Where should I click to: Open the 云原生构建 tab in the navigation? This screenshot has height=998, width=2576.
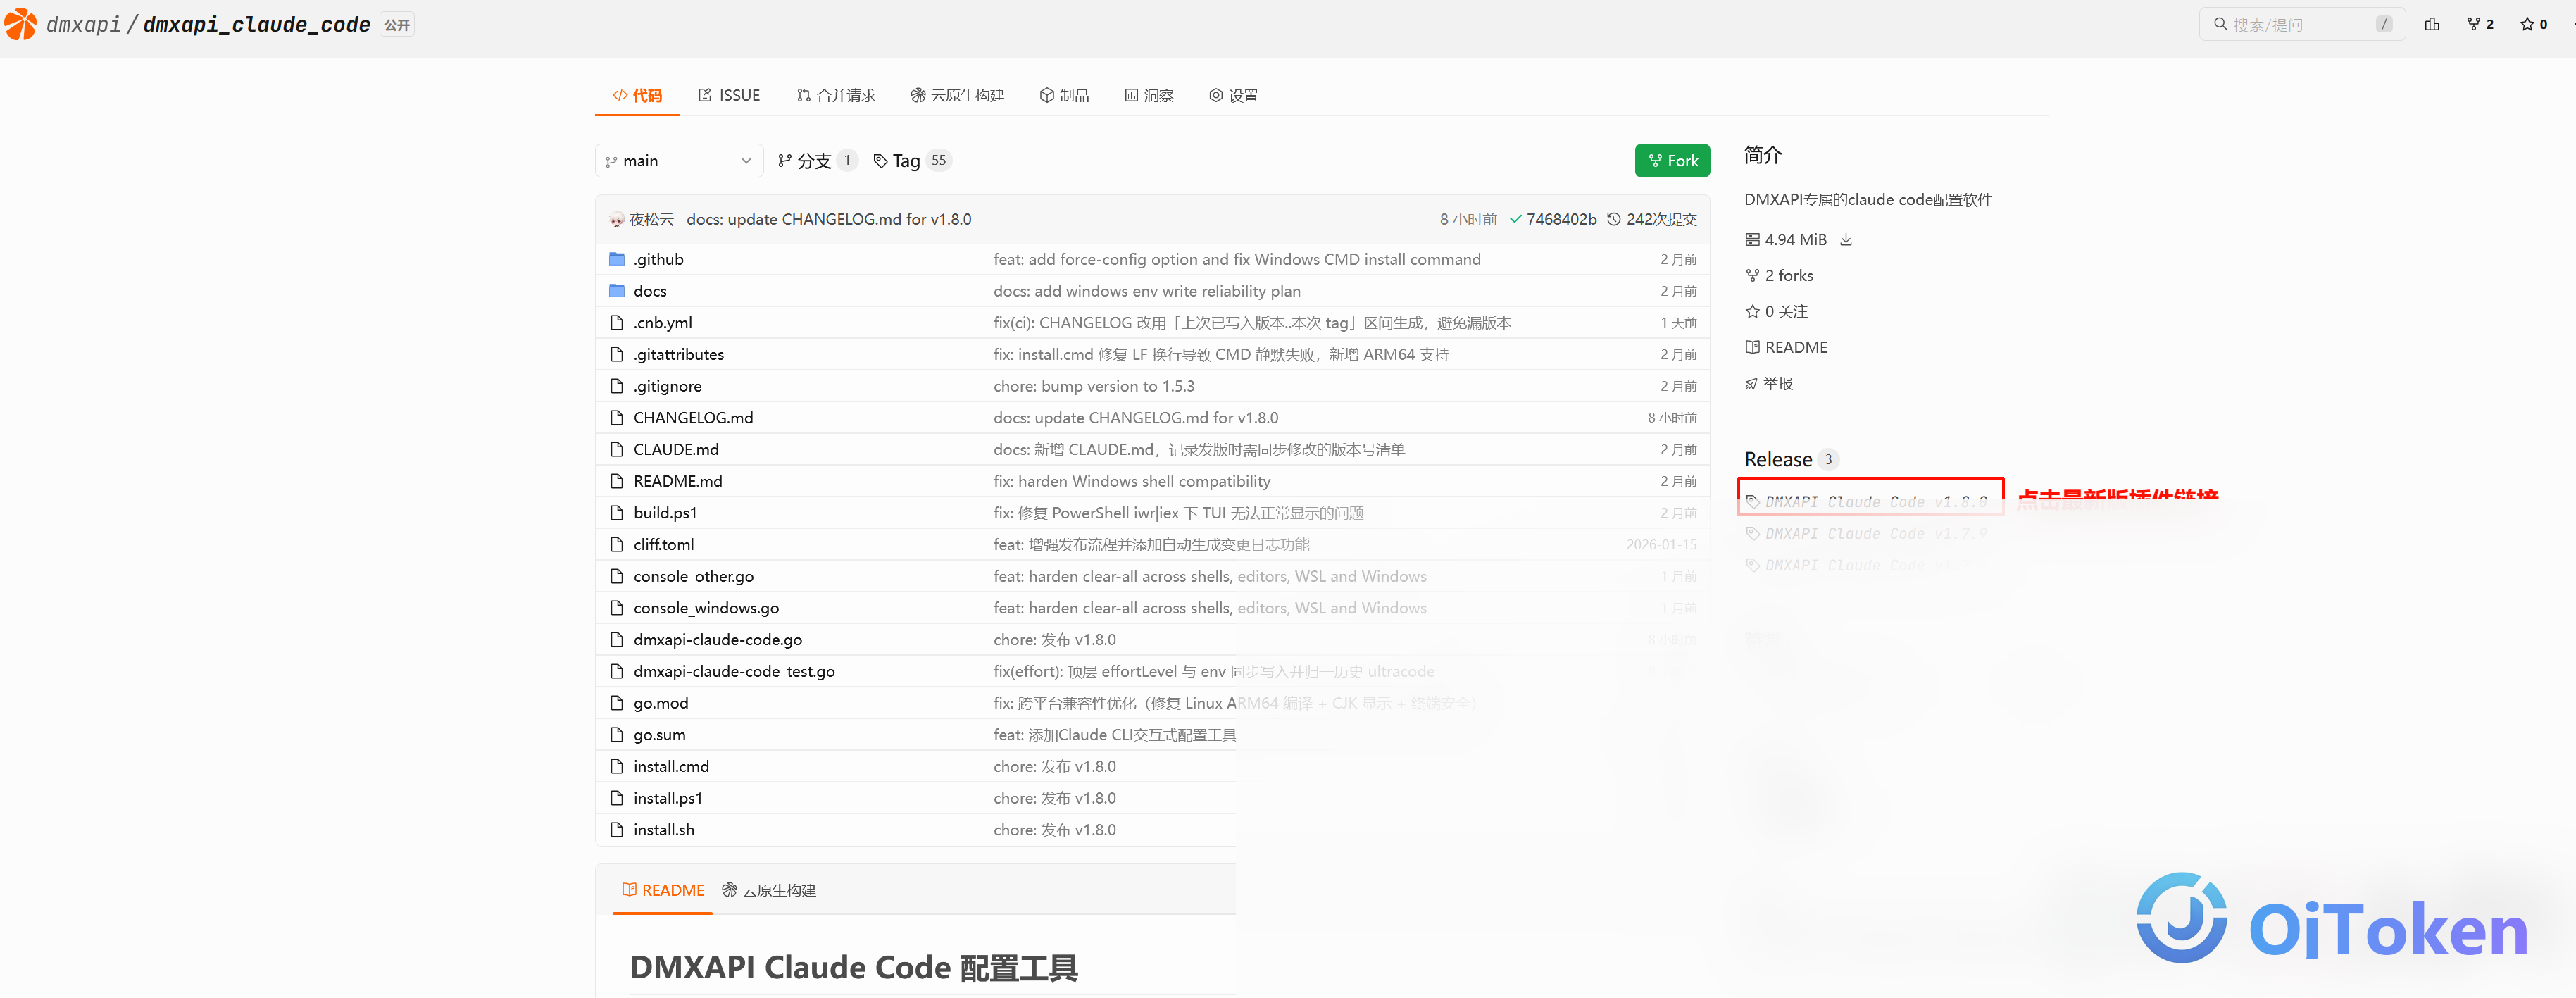957,95
